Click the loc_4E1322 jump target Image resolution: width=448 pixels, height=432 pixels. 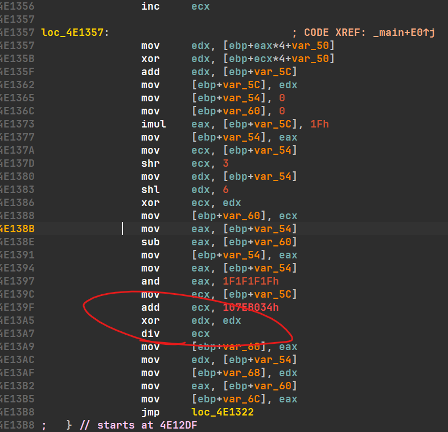pos(221,412)
